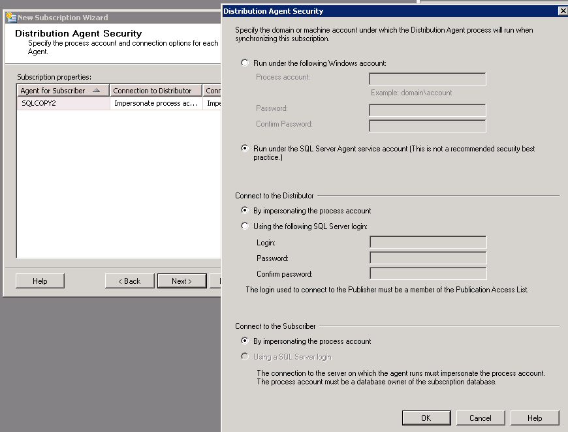This screenshot has width=568, height=432.
Task: Focus the Login field for SQL Server login
Action: tap(428, 243)
